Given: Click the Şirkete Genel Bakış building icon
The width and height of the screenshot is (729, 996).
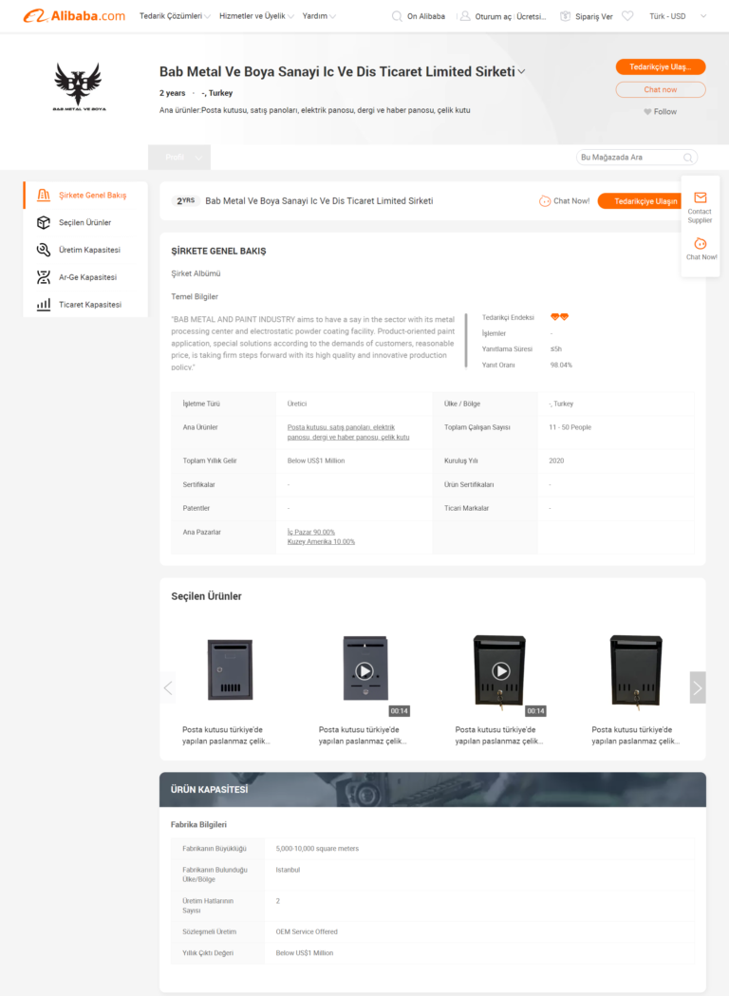Looking at the screenshot, I should [x=43, y=195].
